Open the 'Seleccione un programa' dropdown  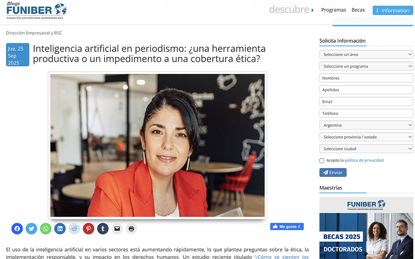click(366, 66)
